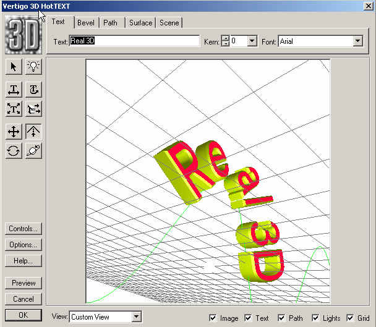Select the move in depth arrow tool
This screenshot has height=327, width=376.
(33, 132)
